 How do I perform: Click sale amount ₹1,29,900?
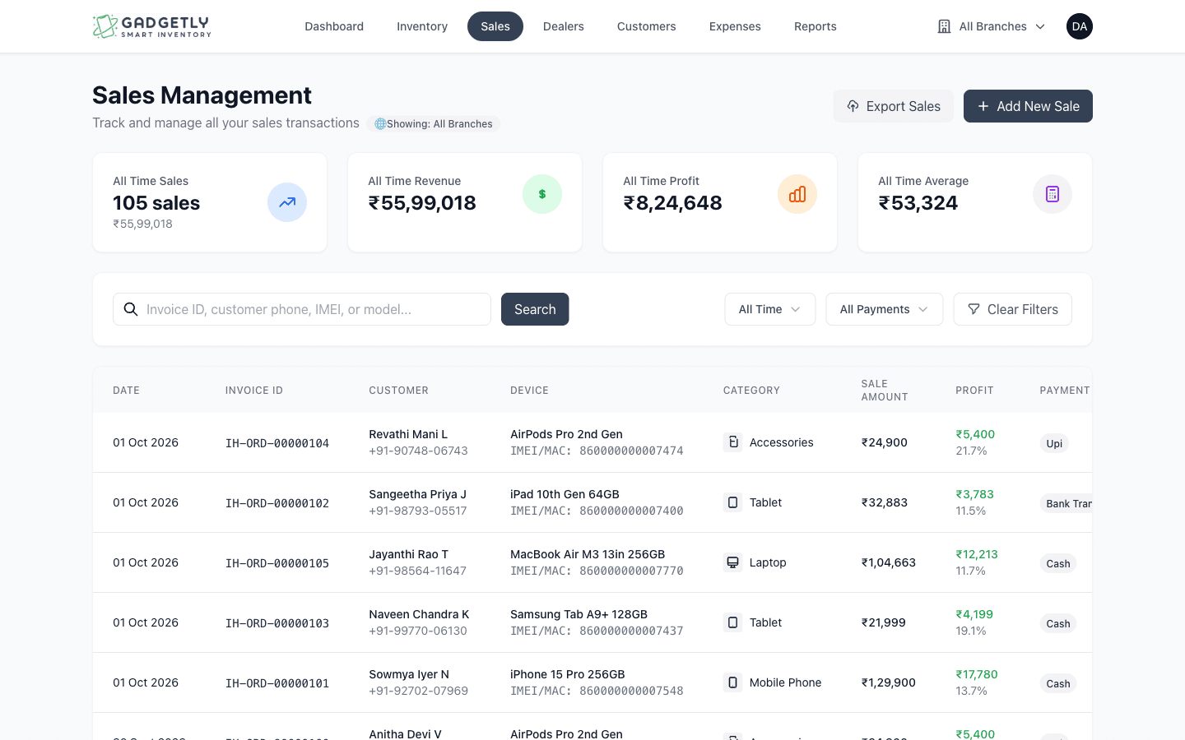[x=889, y=682]
